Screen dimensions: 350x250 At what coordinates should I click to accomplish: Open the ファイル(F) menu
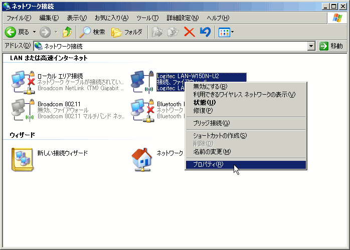19,18
